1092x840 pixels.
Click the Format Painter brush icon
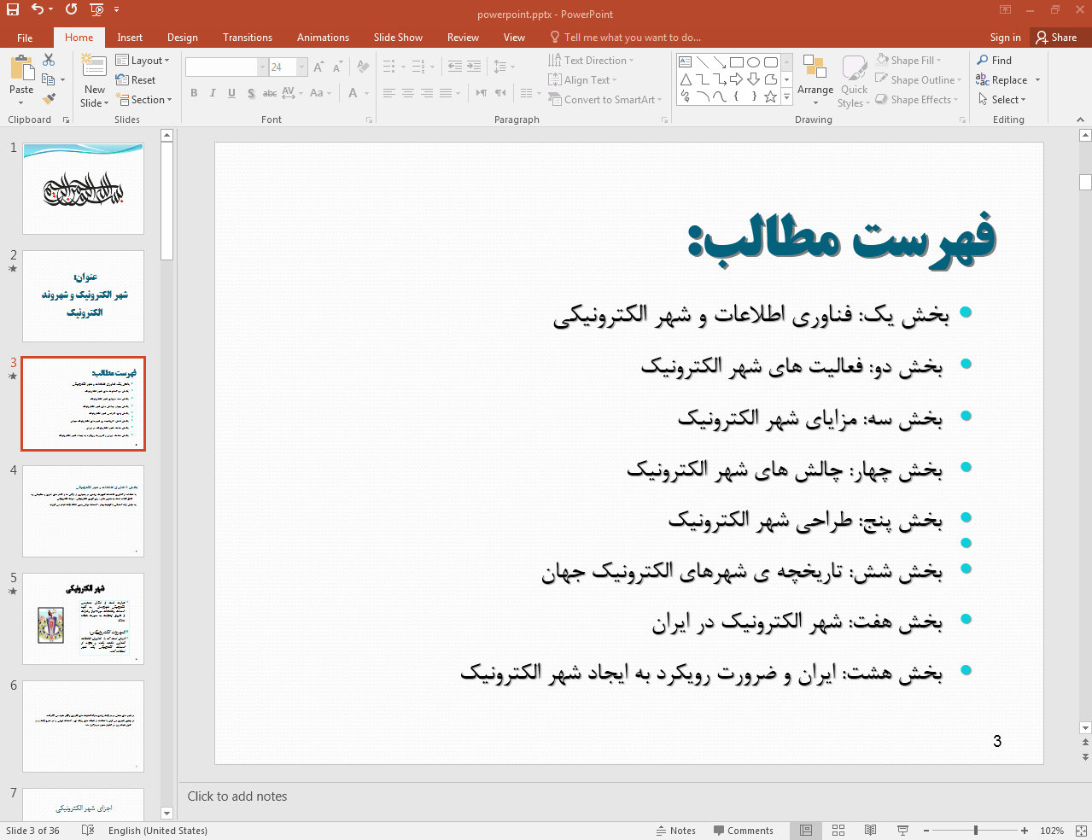click(x=49, y=99)
